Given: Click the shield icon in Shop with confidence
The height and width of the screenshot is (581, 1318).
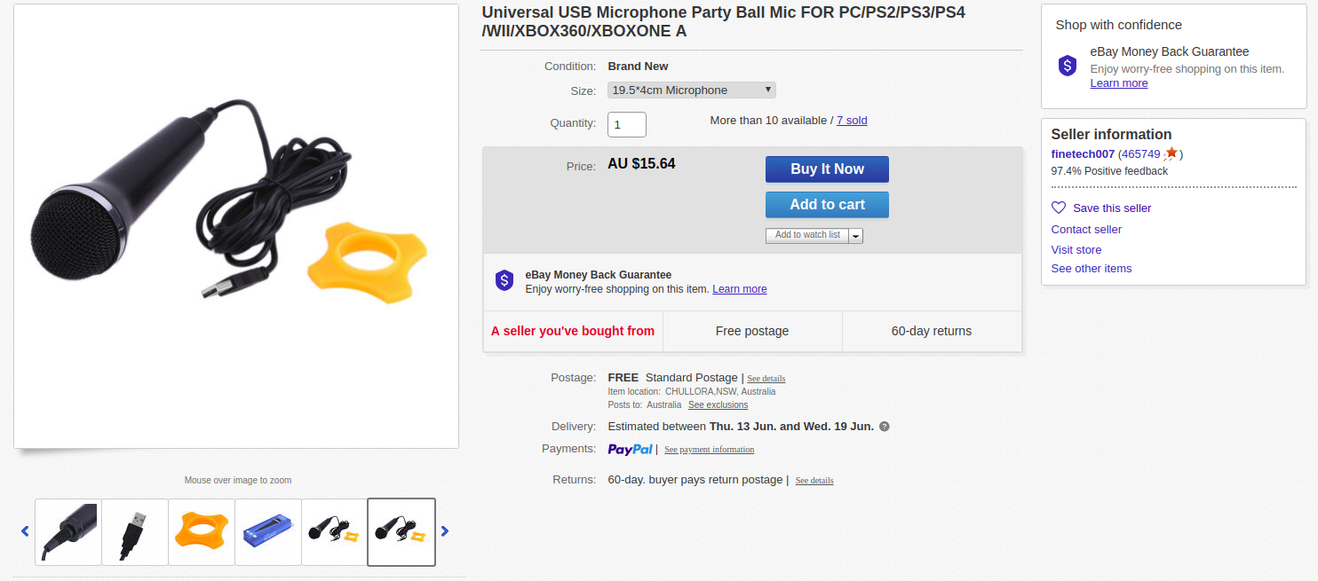Looking at the screenshot, I should (x=1067, y=65).
